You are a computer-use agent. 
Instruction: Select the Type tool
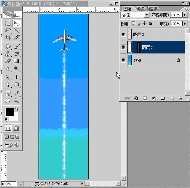pos(17,77)
